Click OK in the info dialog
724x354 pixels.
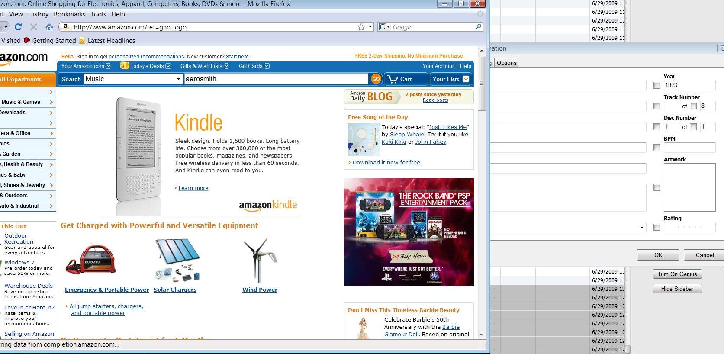coord(658,255)
